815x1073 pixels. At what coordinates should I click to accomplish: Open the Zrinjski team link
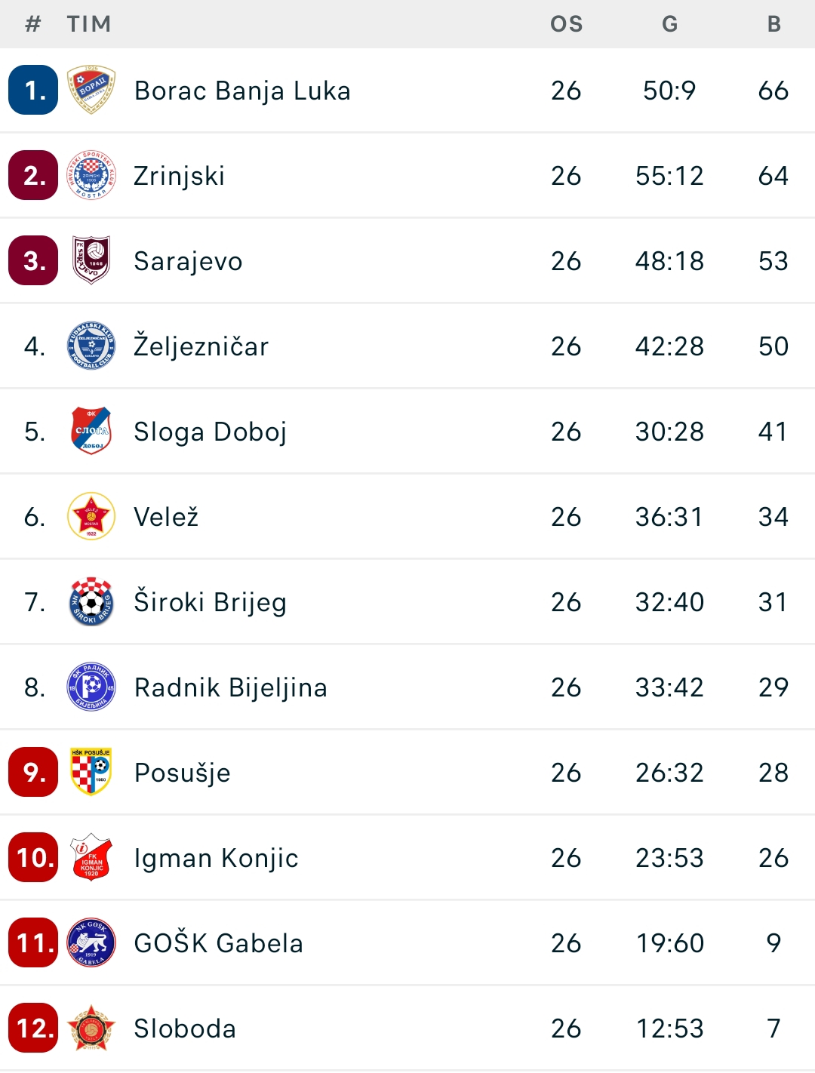click(180, 176)
